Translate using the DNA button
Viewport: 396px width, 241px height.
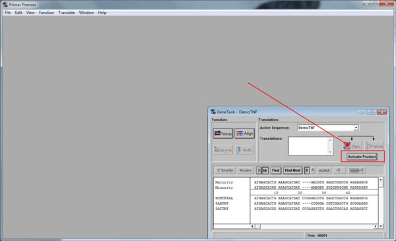pyautogui.click(x=352, y=146)
